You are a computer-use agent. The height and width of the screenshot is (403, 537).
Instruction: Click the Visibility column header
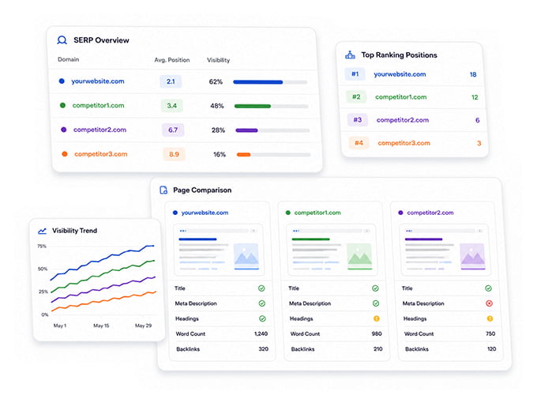pos(218,60)
